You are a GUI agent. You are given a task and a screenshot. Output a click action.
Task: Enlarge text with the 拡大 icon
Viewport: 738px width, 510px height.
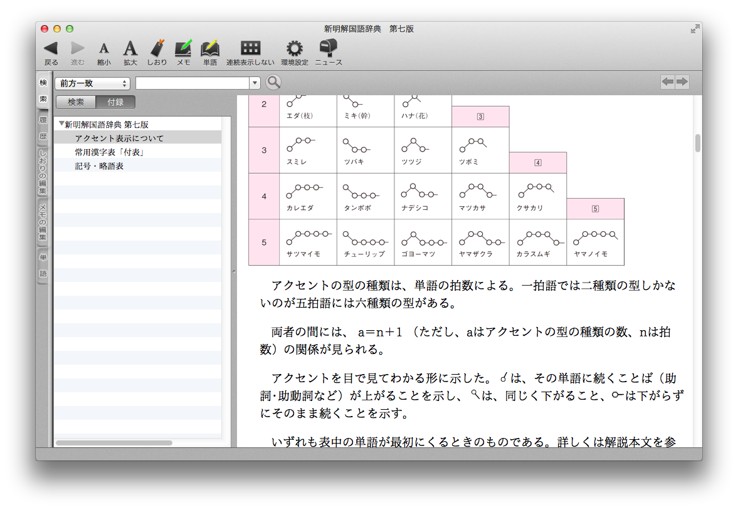130,48
